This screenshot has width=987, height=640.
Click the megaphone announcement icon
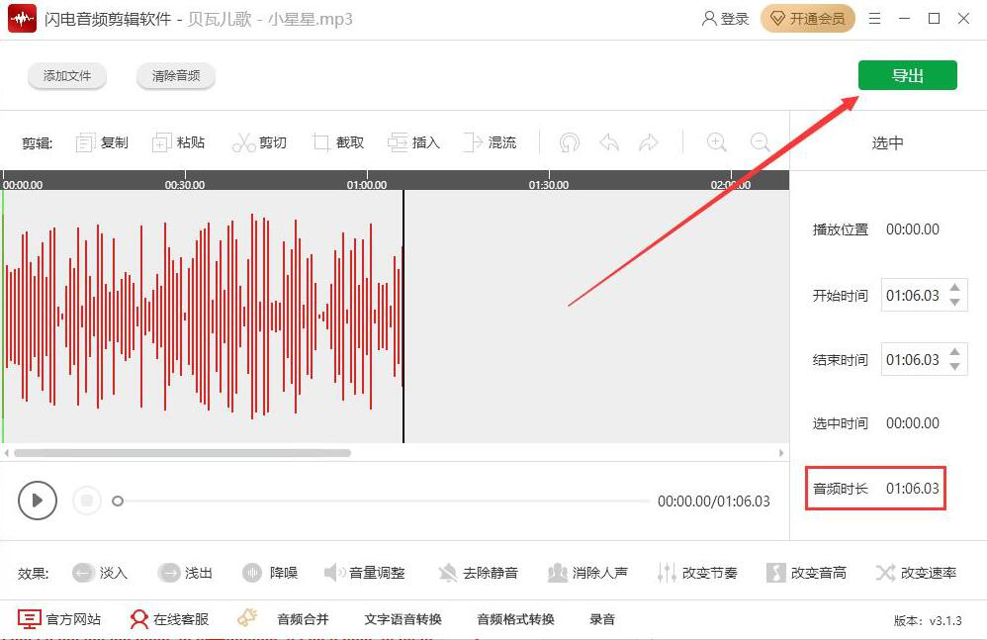[247, 617]
